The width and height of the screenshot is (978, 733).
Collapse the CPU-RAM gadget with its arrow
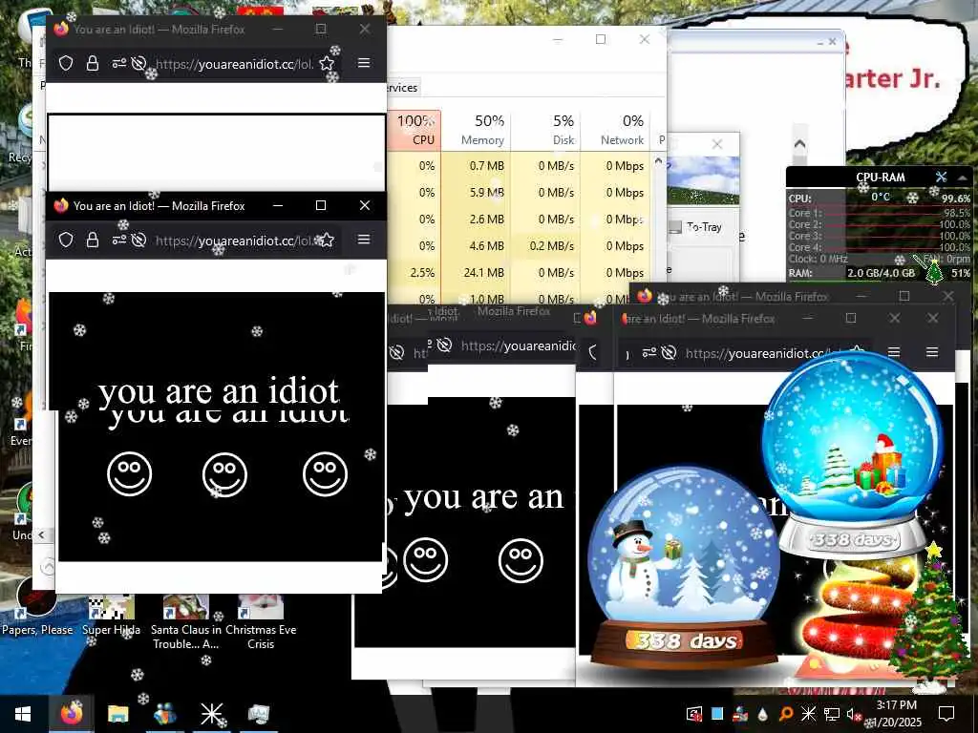(x=962, y=178)
